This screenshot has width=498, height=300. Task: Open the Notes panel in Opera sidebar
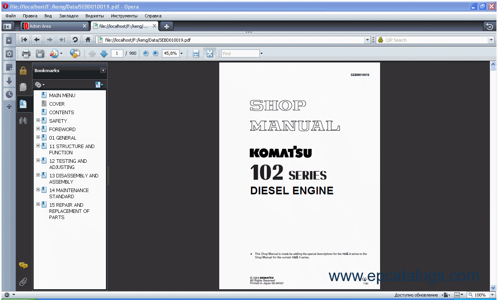tap(9, 67)
